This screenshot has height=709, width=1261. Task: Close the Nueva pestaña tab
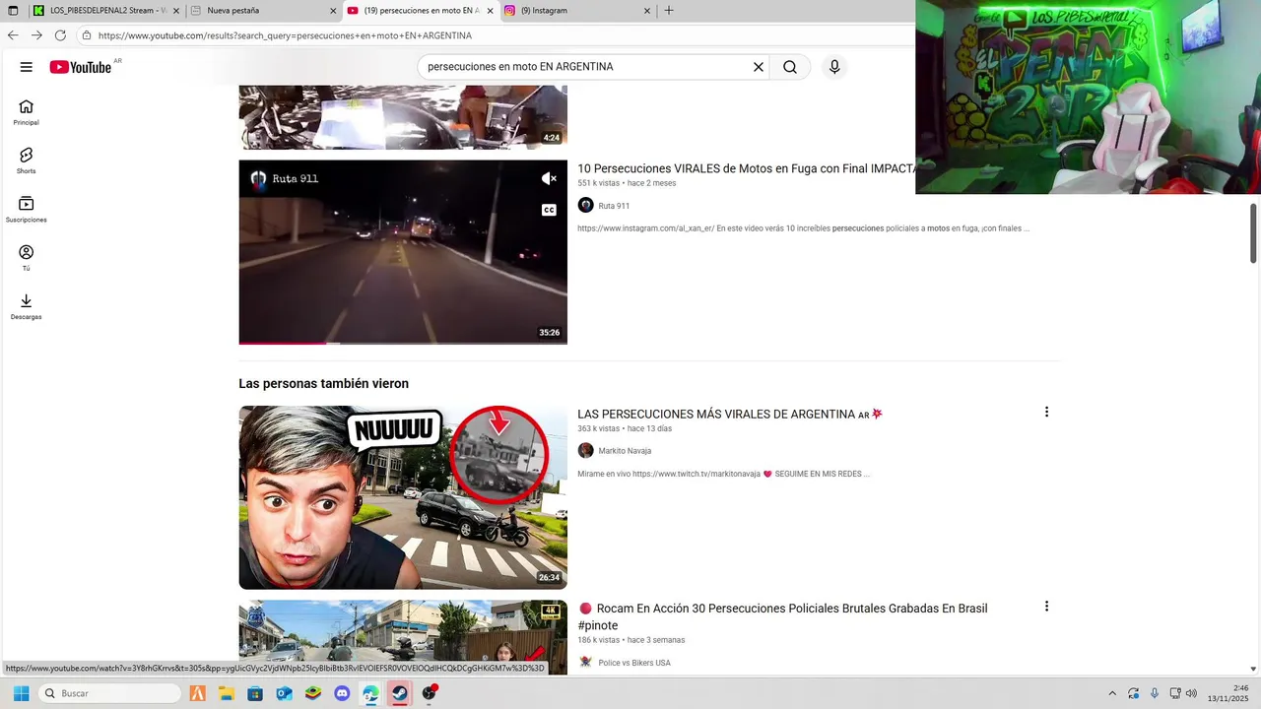(333, 11)
